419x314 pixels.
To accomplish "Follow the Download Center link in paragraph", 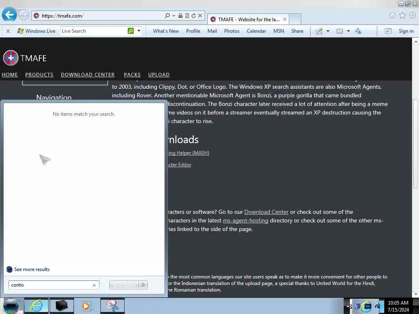I will pos(266,212).
